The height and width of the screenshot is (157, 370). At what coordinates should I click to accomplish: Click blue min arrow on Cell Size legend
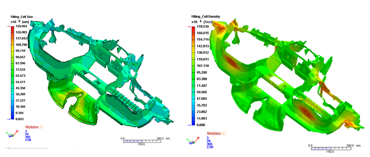(9, 119)
